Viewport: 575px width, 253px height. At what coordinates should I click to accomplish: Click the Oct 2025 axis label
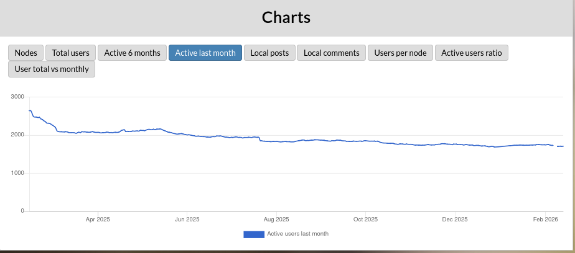(366, 220)
